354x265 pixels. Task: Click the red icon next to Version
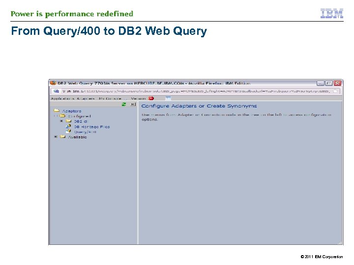point(151,98)
